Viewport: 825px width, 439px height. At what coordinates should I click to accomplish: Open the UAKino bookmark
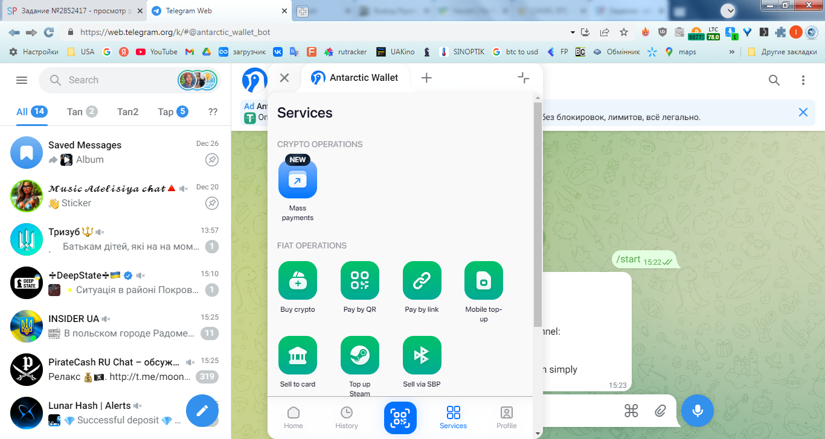396,52
